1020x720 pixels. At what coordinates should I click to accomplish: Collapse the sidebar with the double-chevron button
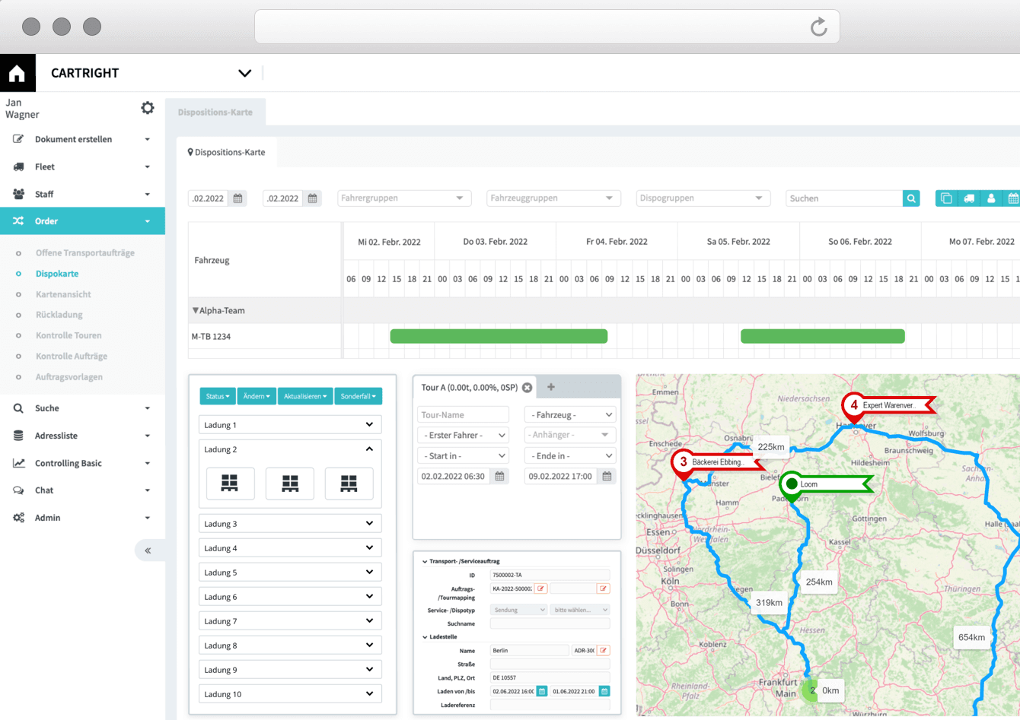click(148, 550)
